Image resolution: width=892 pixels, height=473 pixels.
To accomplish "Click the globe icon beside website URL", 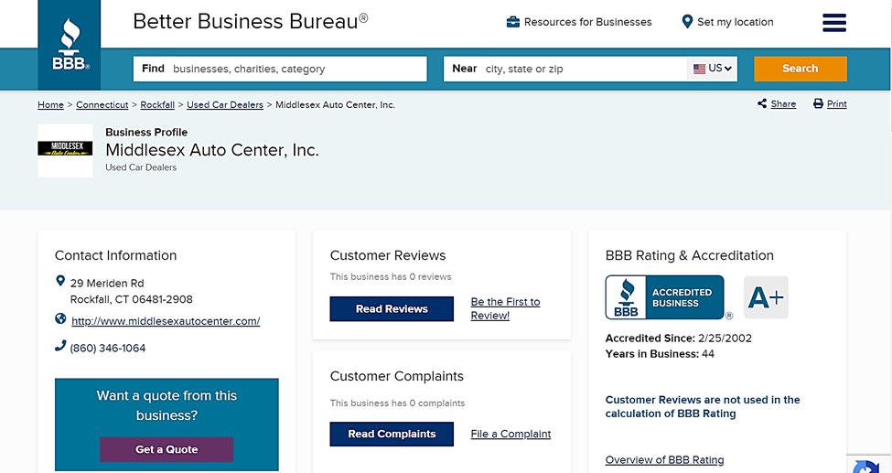I will [x=60, y=318].
